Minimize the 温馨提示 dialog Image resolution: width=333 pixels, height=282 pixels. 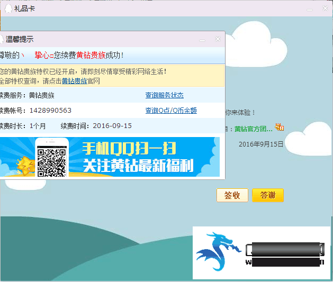pos(202,40)
